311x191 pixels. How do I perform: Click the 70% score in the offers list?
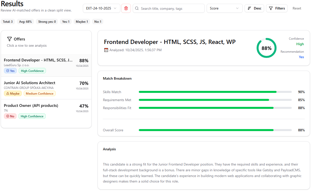pyautogui.click(x=84, y=83)
